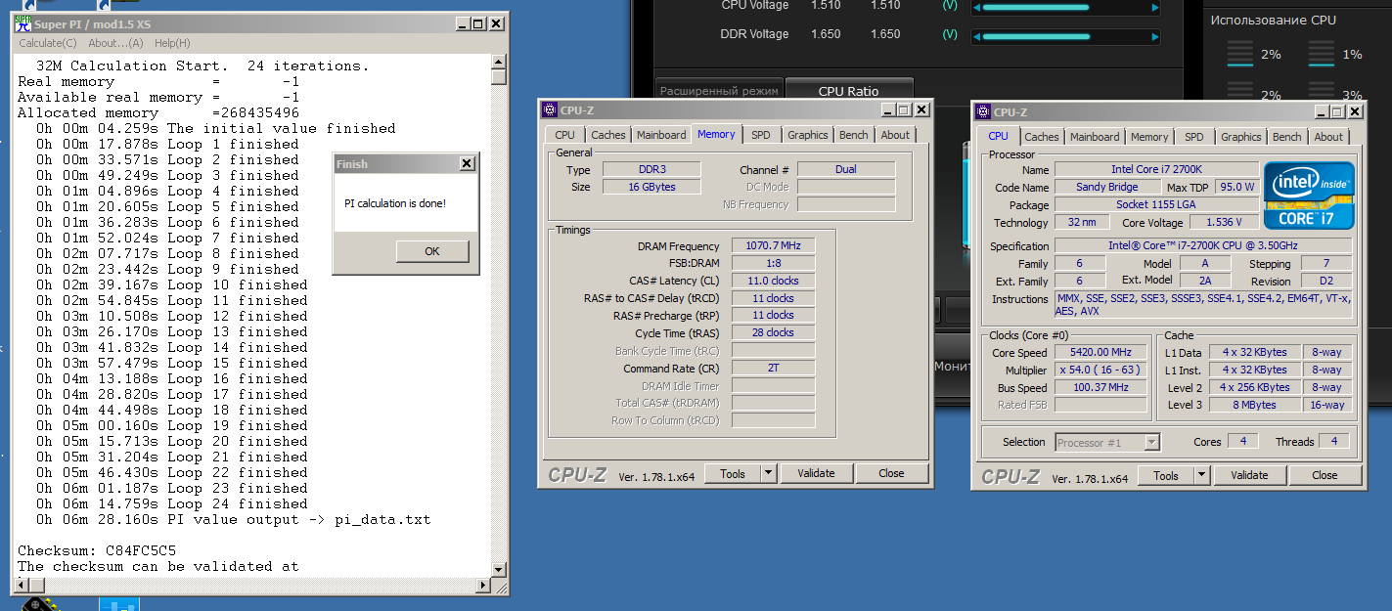The height and width of the screenshot is (611, 1392).
Task: Click the Checksum C84FC5C5 line
Action: pyautogui.click(x=97, y=550)
